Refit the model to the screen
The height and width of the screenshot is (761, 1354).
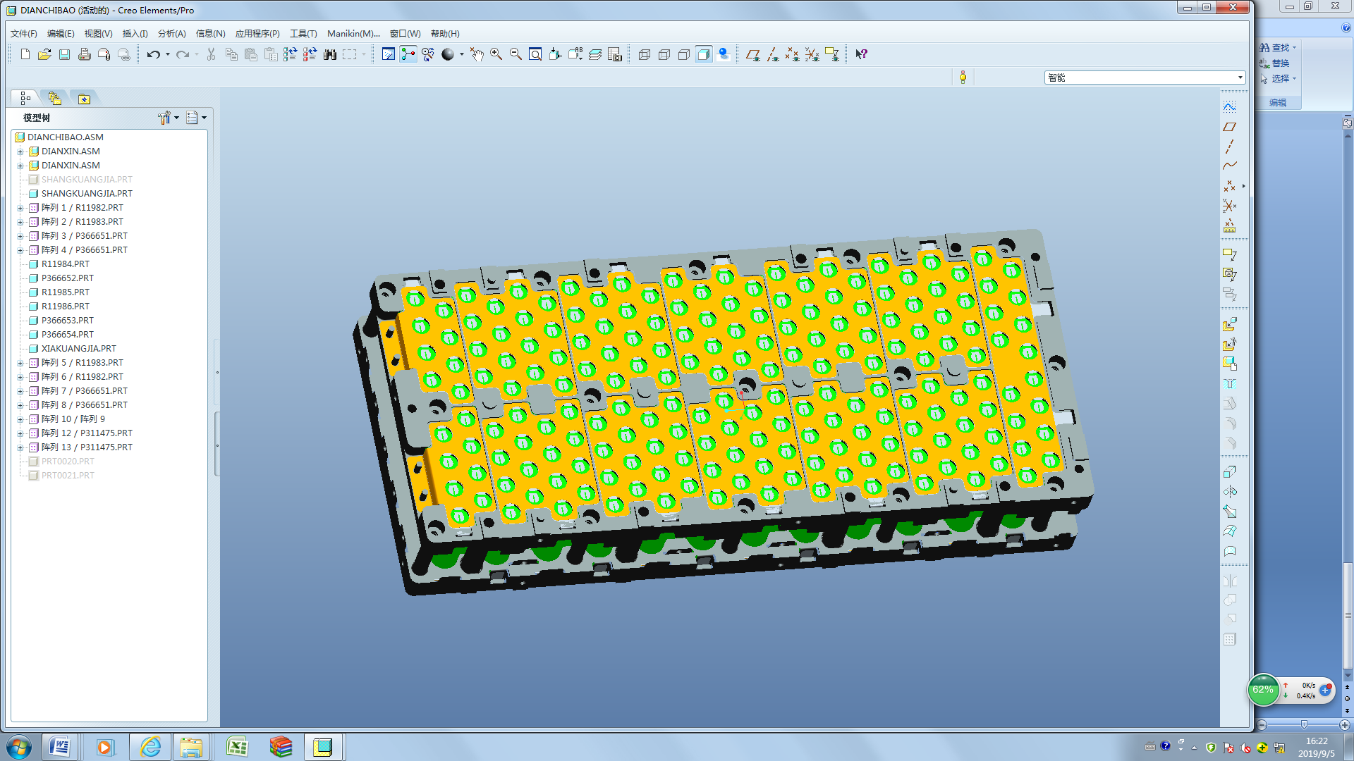pyautogui.click(x=536, y=54)
